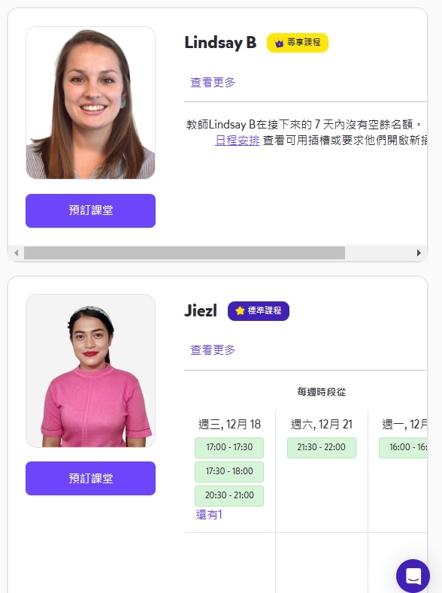Click the star icon on Jiezl's badge
Image resolution: width=442 pixels, height=593 pixels.
pyautogui.click(x=240, y=311)
